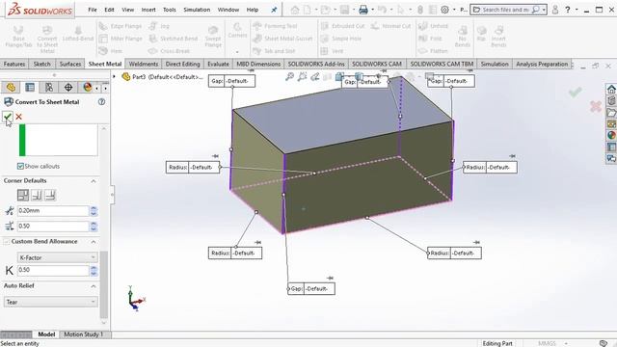This screenshot has height=347, width=617.
Task: Uncheck the Show callouts checkbox
Action: 20,167
